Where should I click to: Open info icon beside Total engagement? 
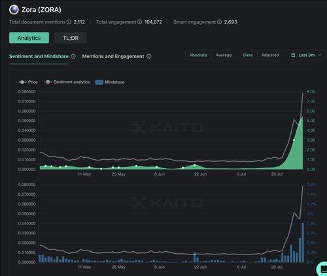140,22
